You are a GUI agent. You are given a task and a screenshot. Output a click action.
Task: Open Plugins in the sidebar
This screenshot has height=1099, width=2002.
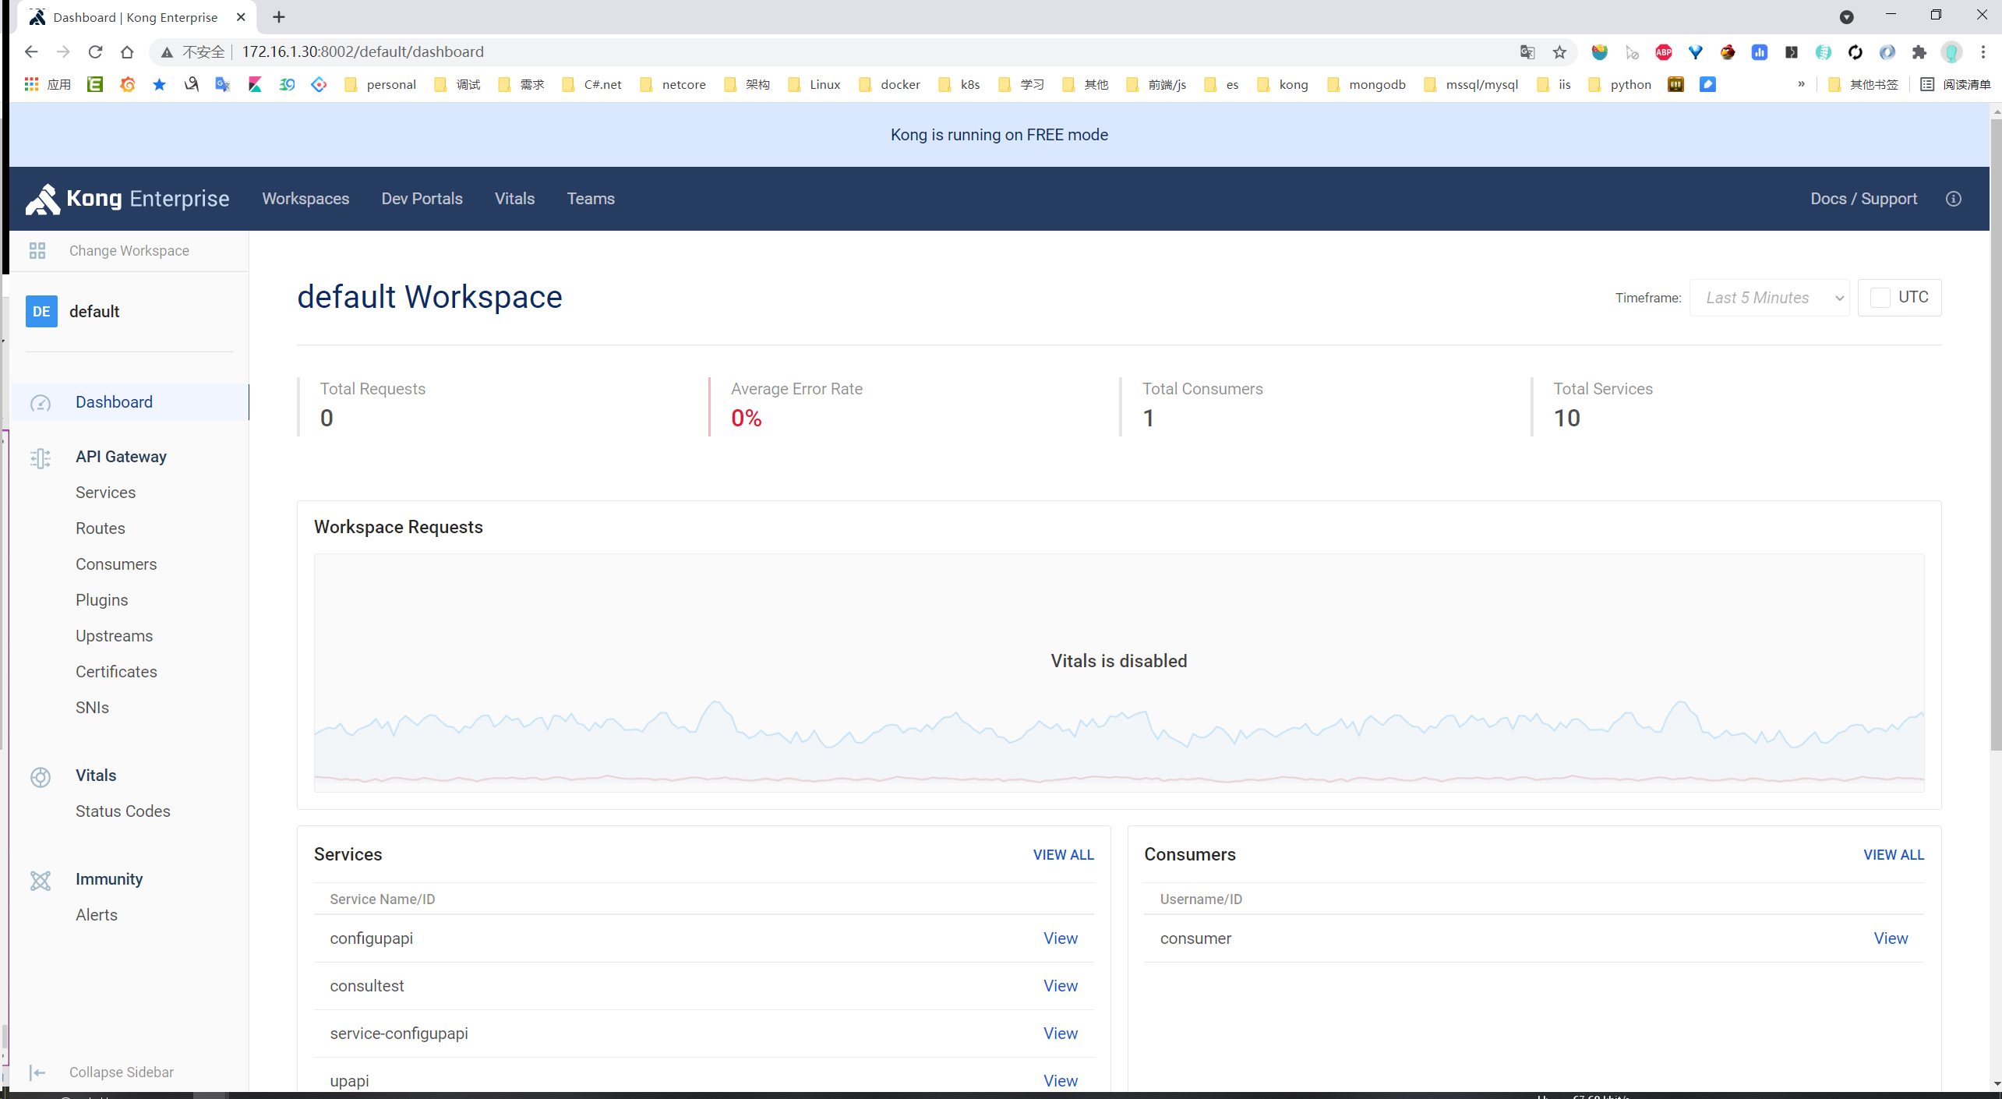pyautogui.click(x=101, y=600)
